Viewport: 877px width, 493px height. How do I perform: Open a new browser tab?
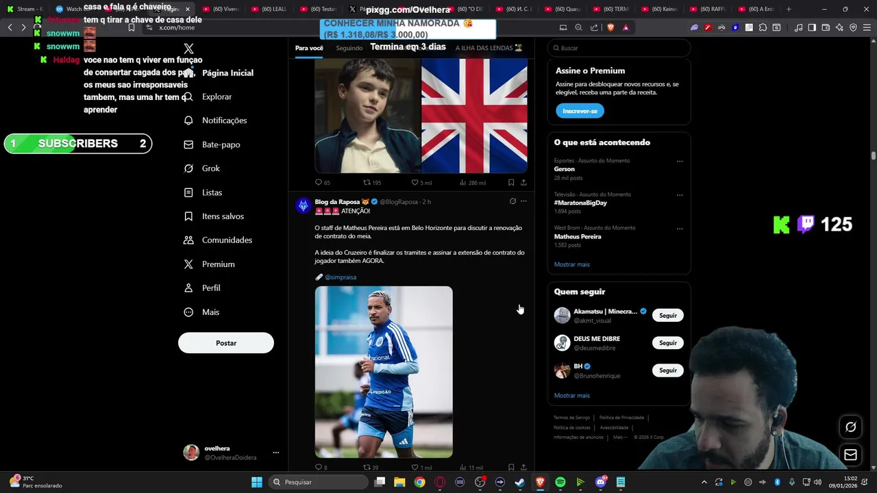[789, 9]
